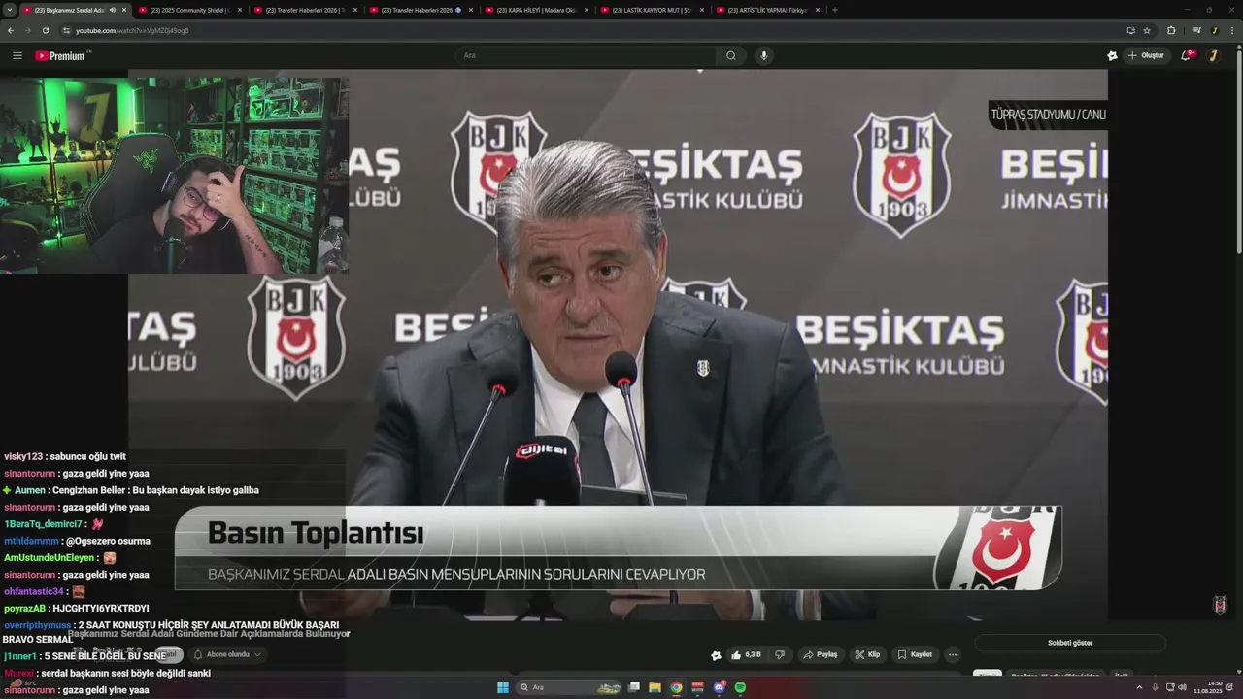Viewport: 1243px width, 699px height.
Task: Open File Explorer from taskbar
Action: point(655,687)
